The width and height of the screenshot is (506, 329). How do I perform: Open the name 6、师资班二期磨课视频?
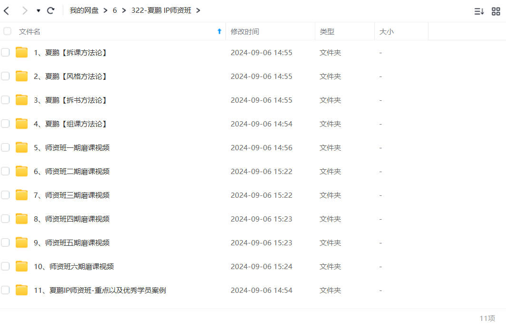click(72, 172)
